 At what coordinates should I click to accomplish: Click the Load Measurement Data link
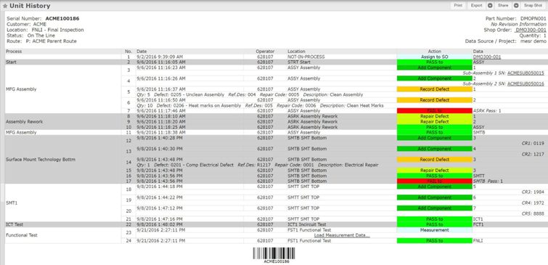[342, 235]
